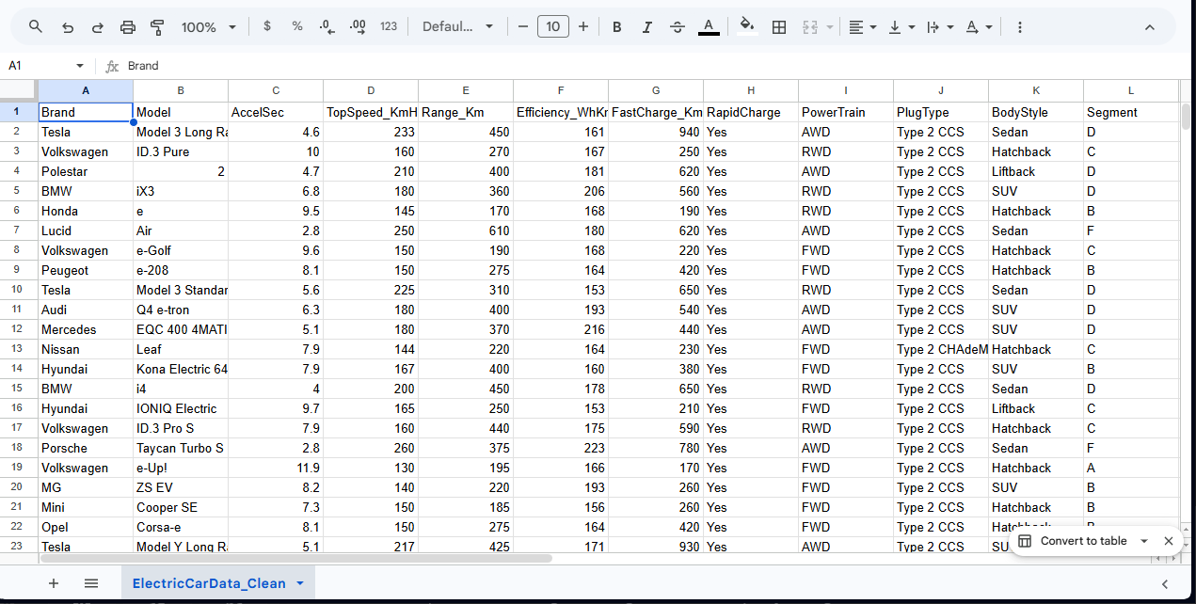The width and height of the screenshot is (1196, 604).
Task: Toggle bold formatting
Action: [x=616, y=27]
